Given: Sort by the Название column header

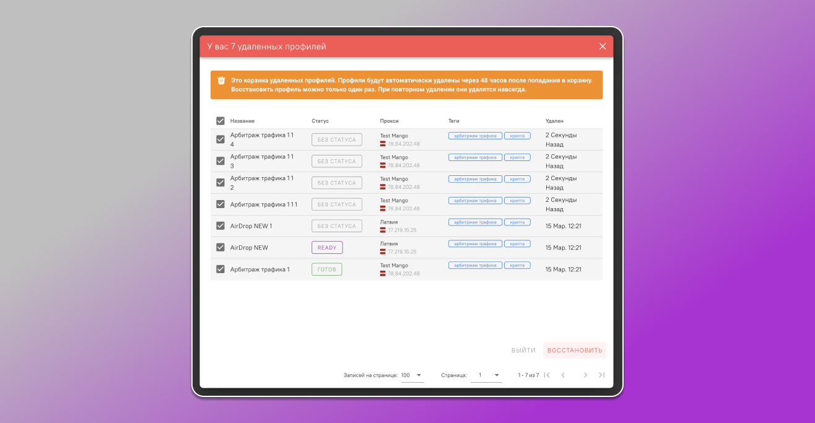Looking at the screenshot, I should pyautogui.click(x=242, y=121).
